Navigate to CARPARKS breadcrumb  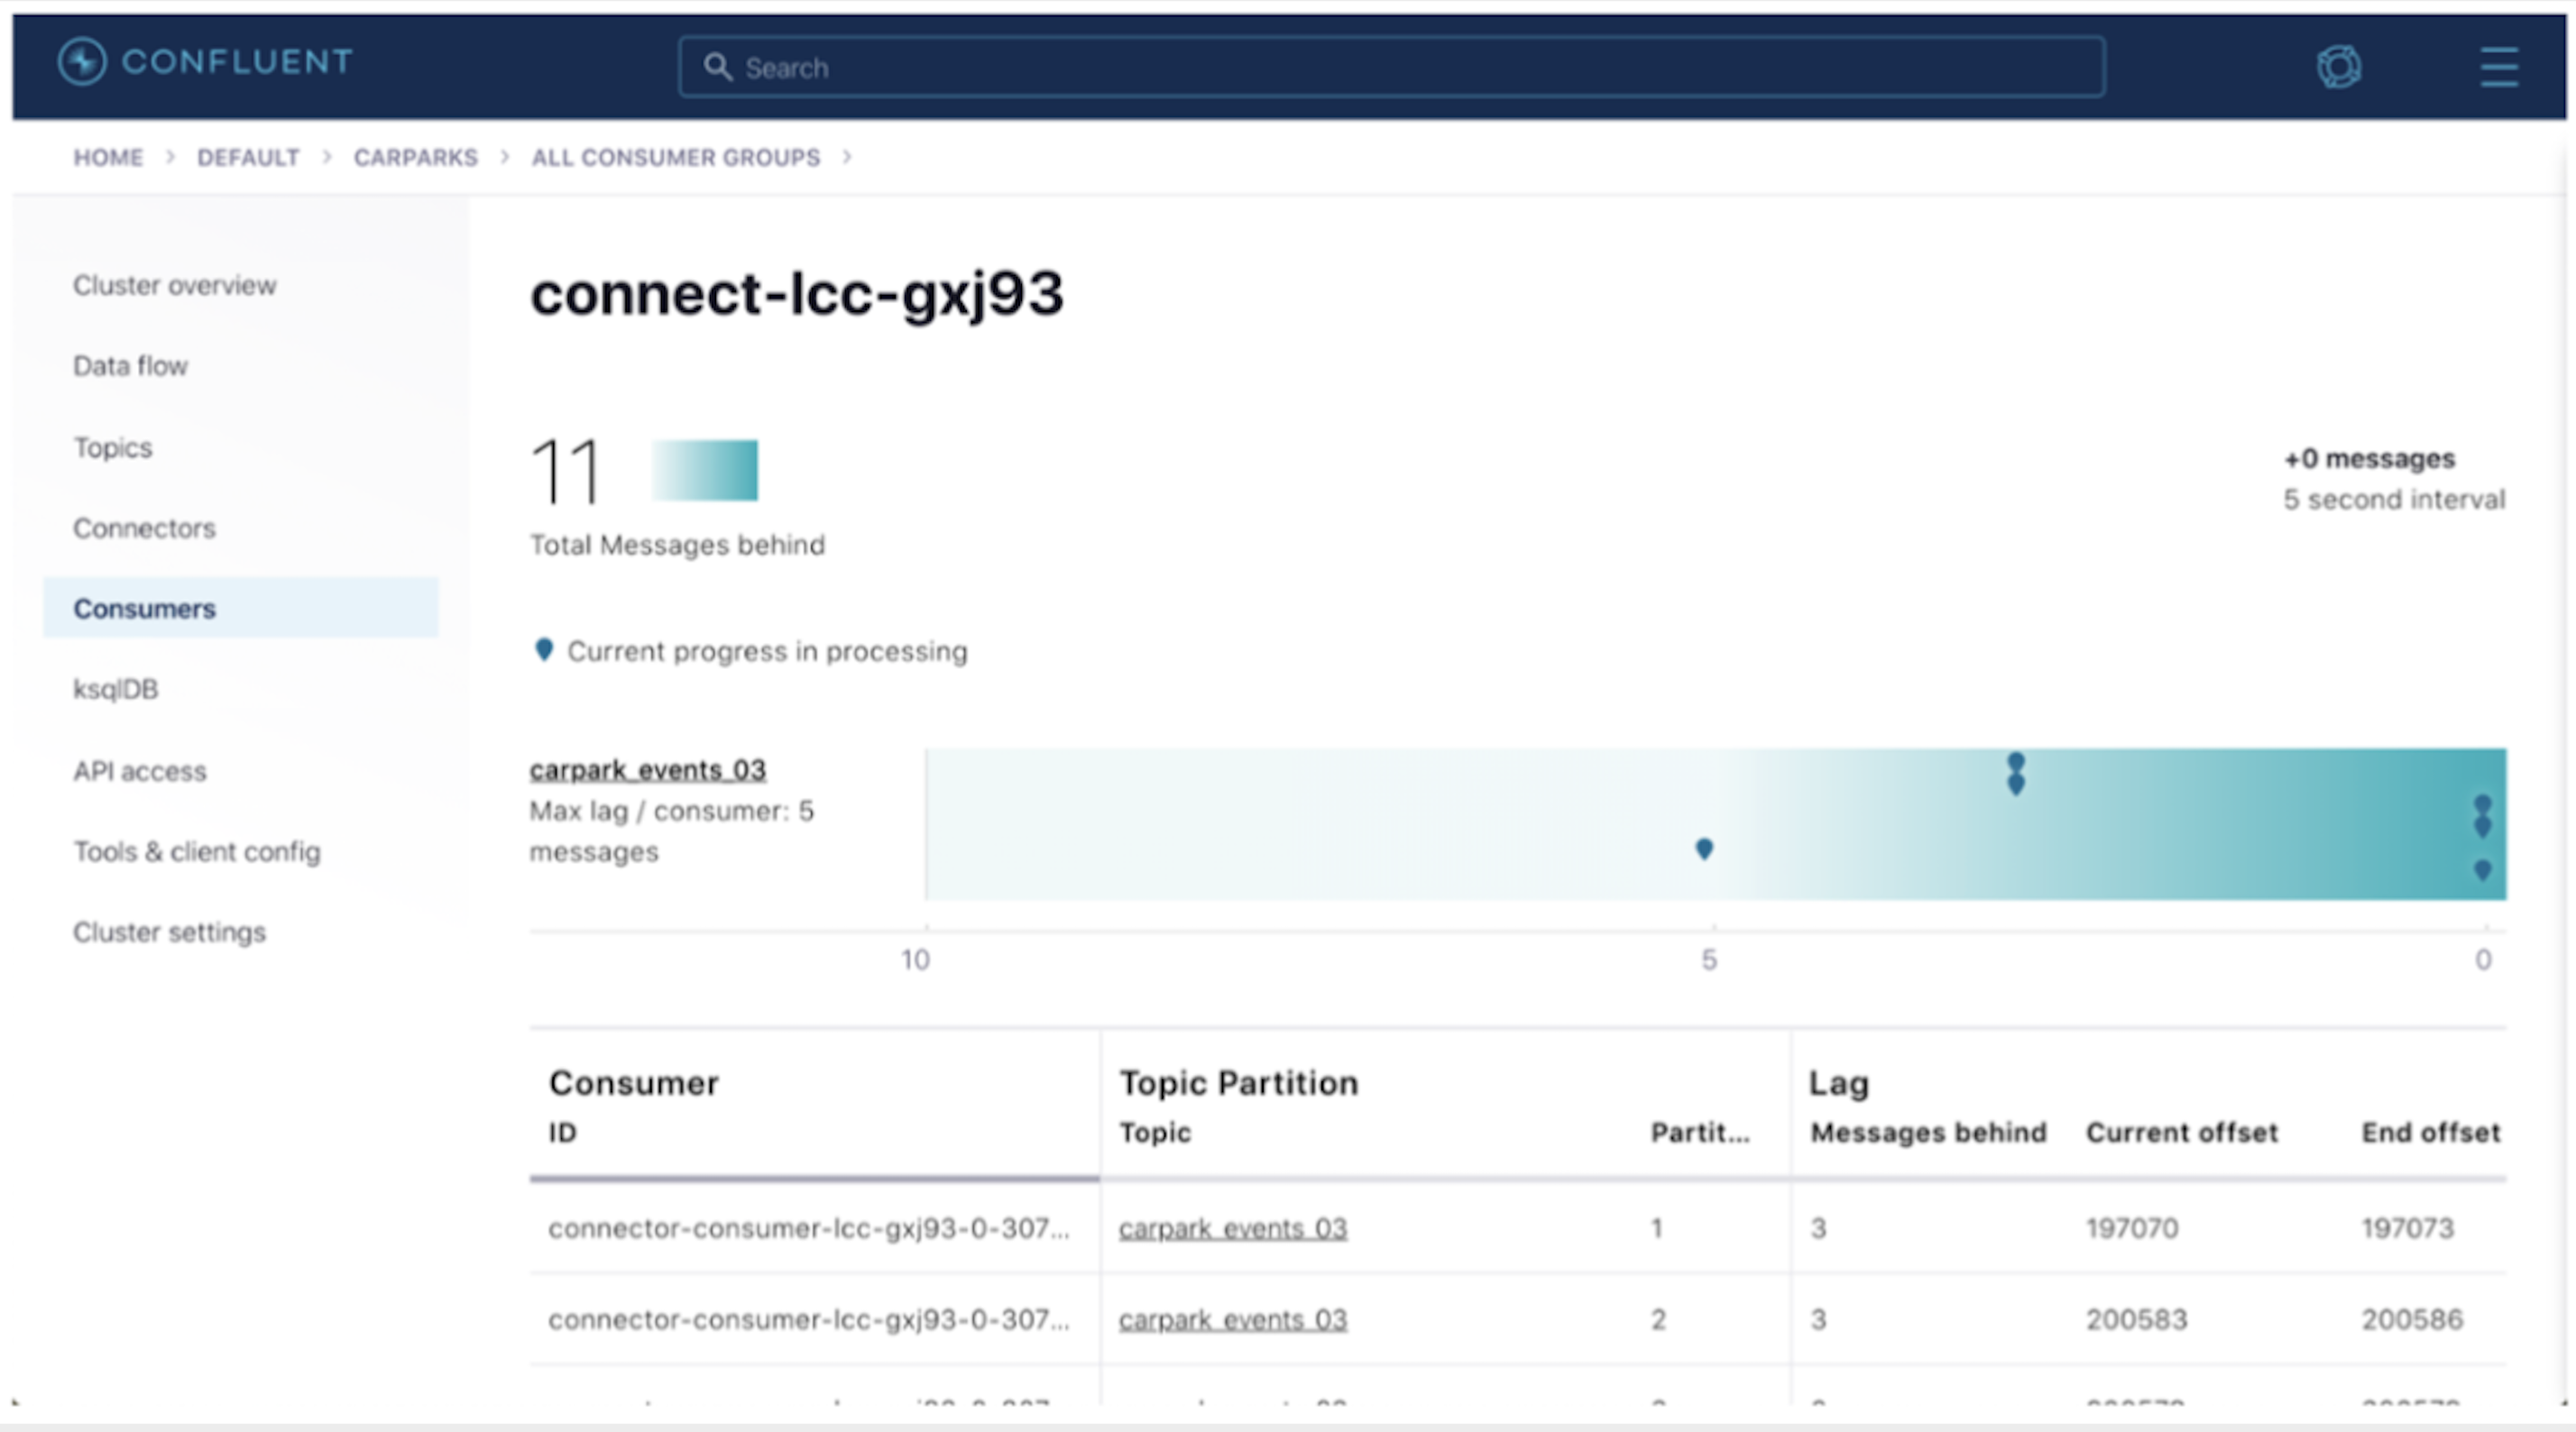[415, 157]
